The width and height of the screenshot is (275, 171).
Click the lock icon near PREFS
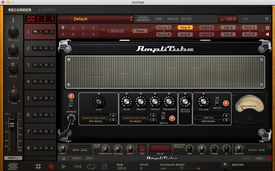[63, 158]
